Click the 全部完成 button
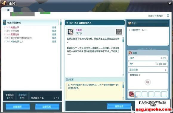This screenshot has width=173, height=113. click(47, 107)
